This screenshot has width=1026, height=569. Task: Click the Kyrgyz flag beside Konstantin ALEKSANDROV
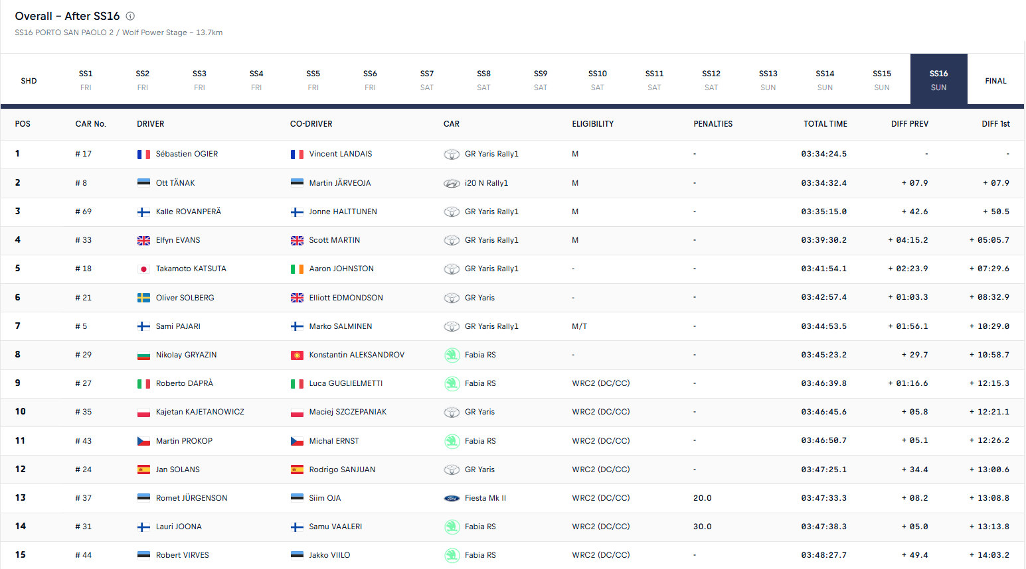coord(297,355)
